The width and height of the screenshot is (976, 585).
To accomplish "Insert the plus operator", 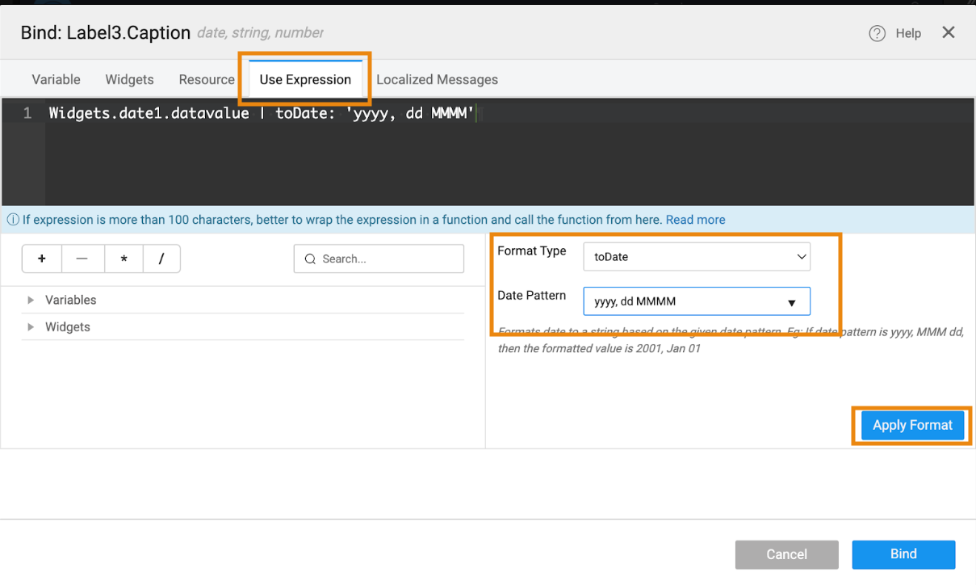I will point(41,259).
